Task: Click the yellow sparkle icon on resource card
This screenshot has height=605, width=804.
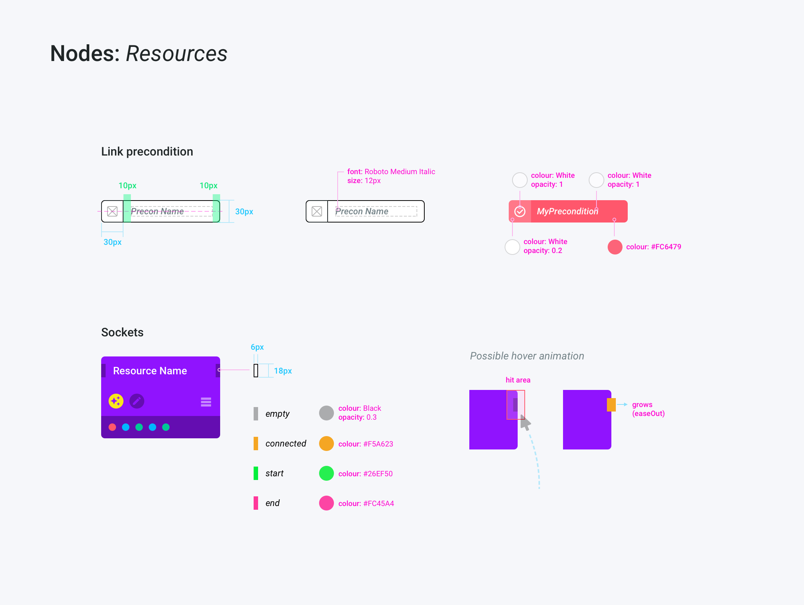Action: click(x=116, y=401)
